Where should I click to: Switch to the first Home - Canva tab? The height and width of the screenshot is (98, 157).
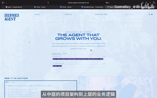tap(40, 7)
